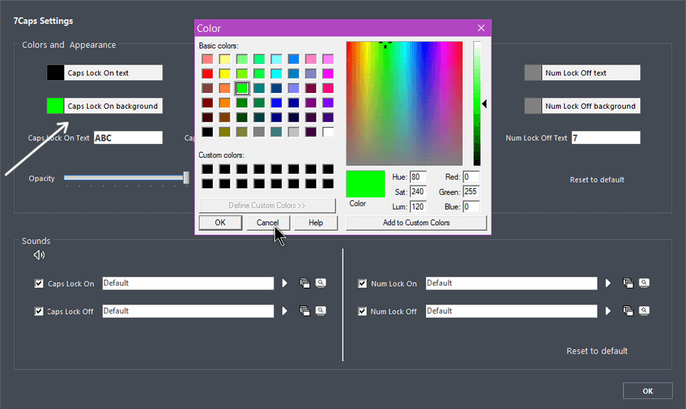This screenshot has height=409, width=686.
Task: Click the Caps Lock On sound Default field
Action: click(x=188, y=283)
